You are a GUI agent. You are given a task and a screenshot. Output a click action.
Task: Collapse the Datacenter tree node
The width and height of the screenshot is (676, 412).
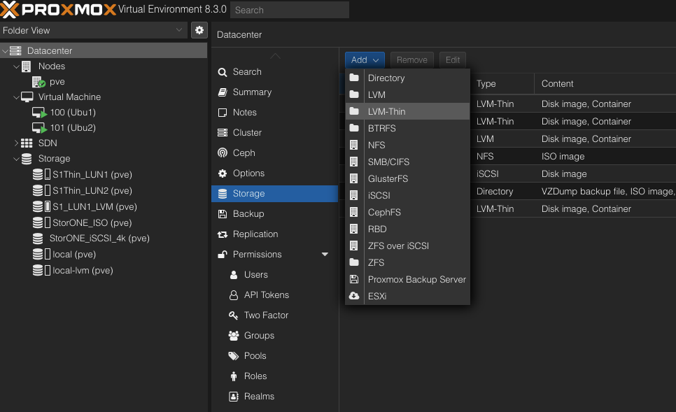[5, 51]
